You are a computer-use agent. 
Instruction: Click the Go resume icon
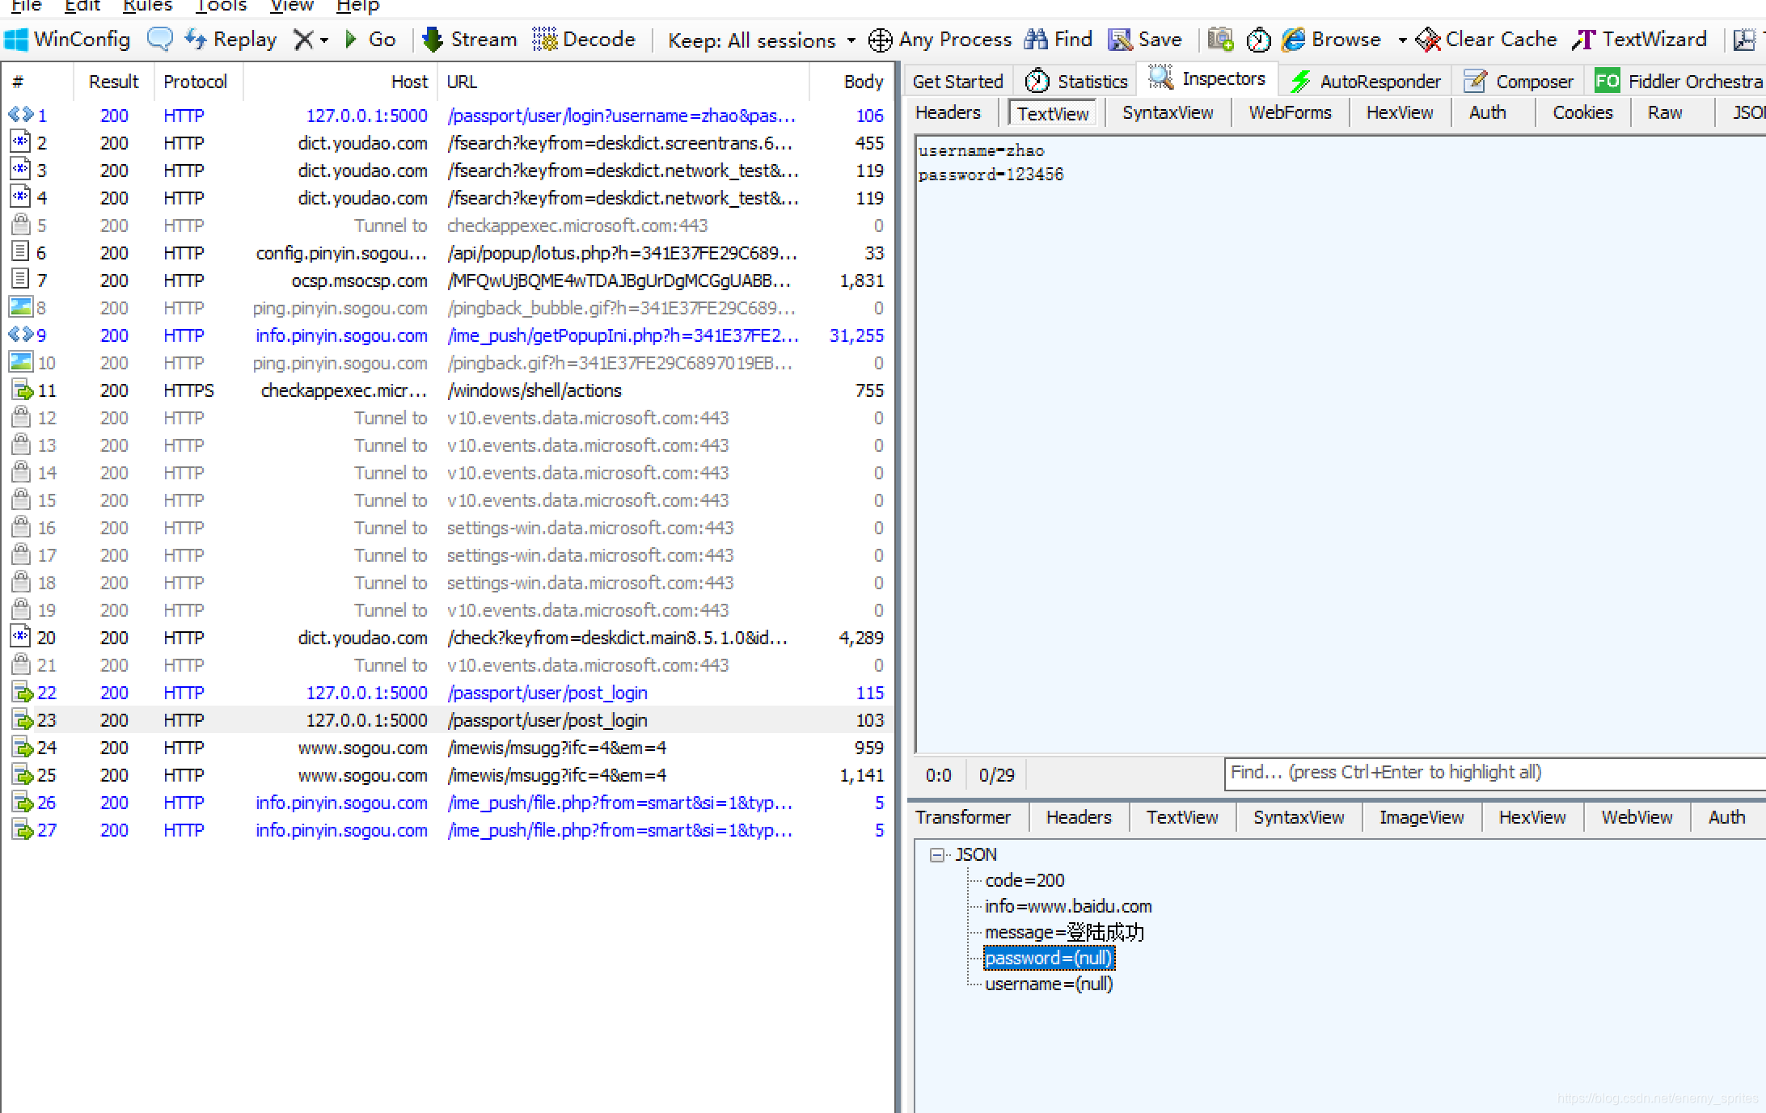pos(351,40)
